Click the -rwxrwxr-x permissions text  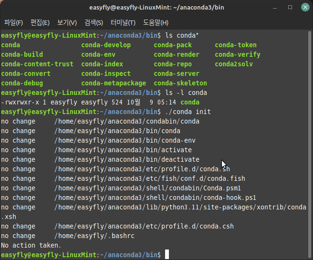20,103
